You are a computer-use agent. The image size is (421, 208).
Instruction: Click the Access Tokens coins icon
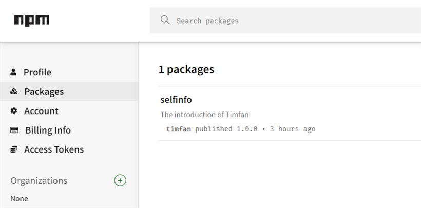(x=14, y=149)
